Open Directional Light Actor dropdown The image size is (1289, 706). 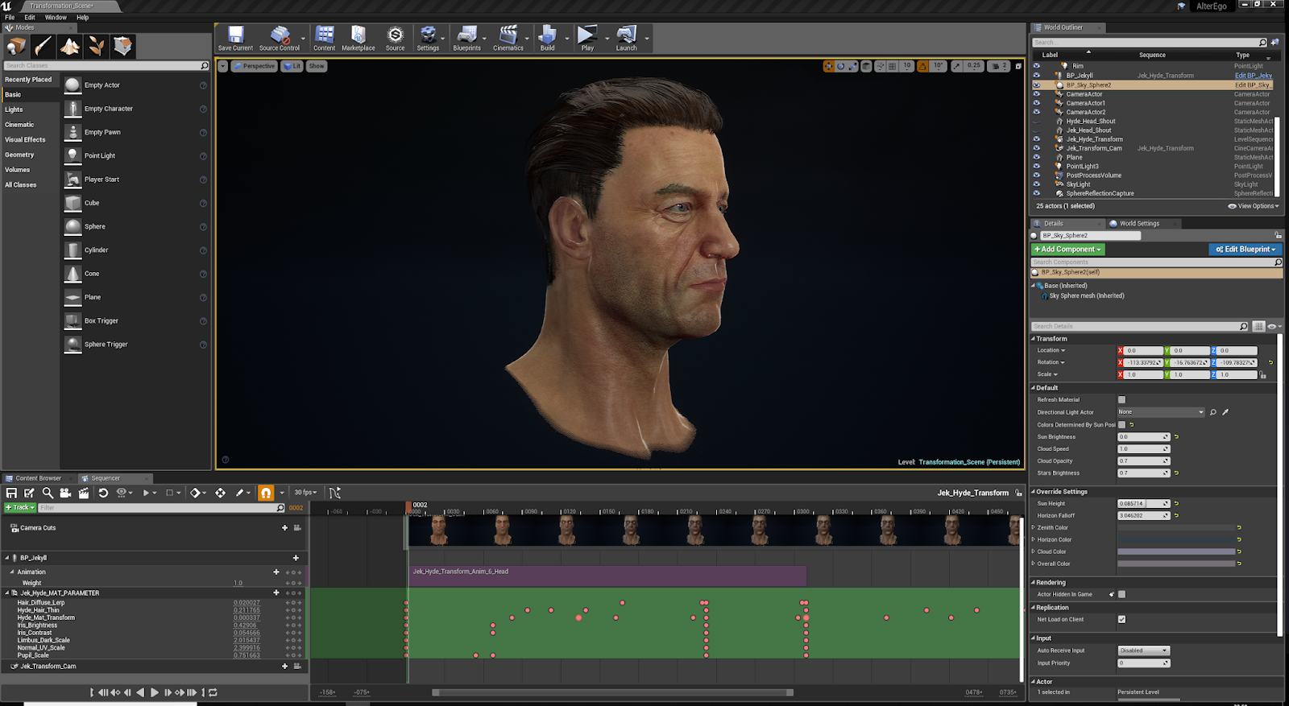pos(1161,412)
